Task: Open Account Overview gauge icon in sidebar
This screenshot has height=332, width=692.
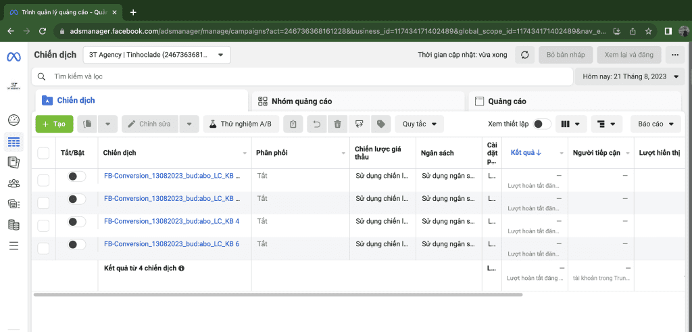Action: pos(14,120)
